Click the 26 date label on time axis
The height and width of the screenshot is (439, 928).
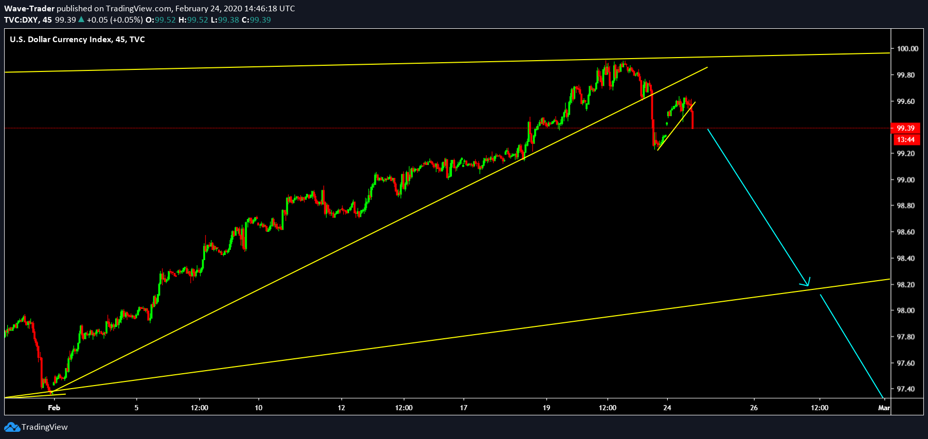[754, 408]
